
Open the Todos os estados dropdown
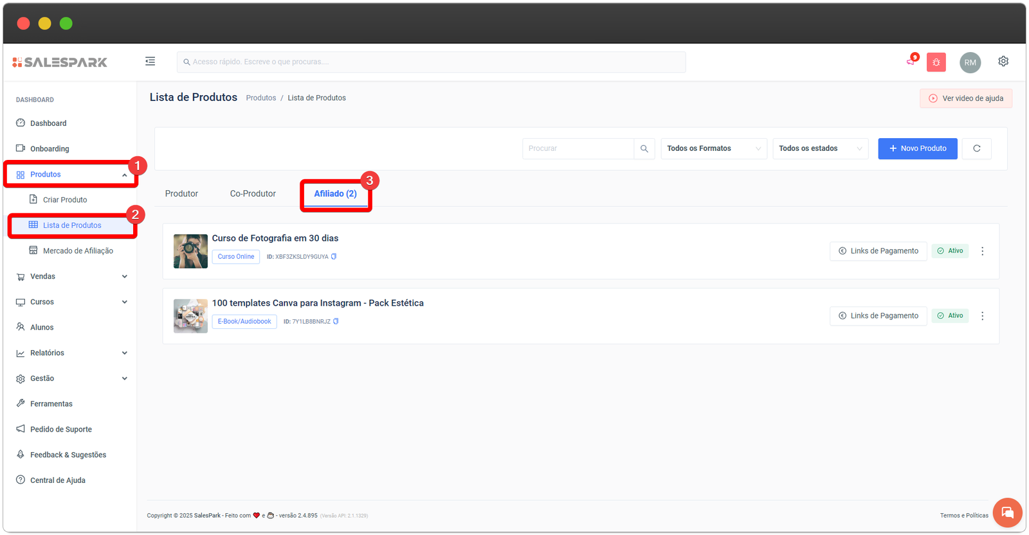(820, 149)
